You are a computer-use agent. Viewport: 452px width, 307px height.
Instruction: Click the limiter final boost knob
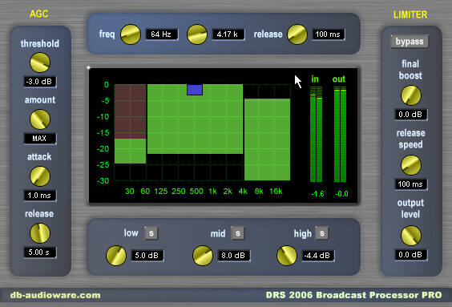tap(411, 95)
